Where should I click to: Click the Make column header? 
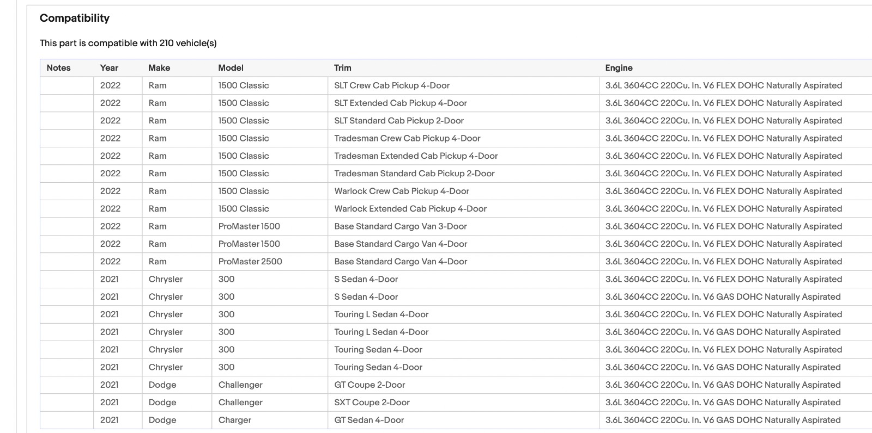pos(159,68)
